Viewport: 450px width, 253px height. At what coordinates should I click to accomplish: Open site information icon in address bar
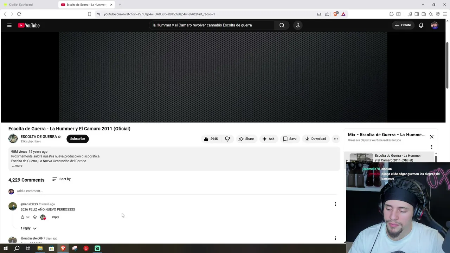(98, 14)
